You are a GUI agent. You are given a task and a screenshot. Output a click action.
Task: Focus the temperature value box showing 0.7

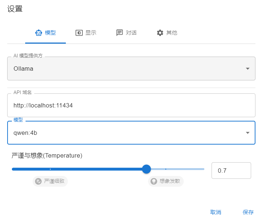pos(231,171)
